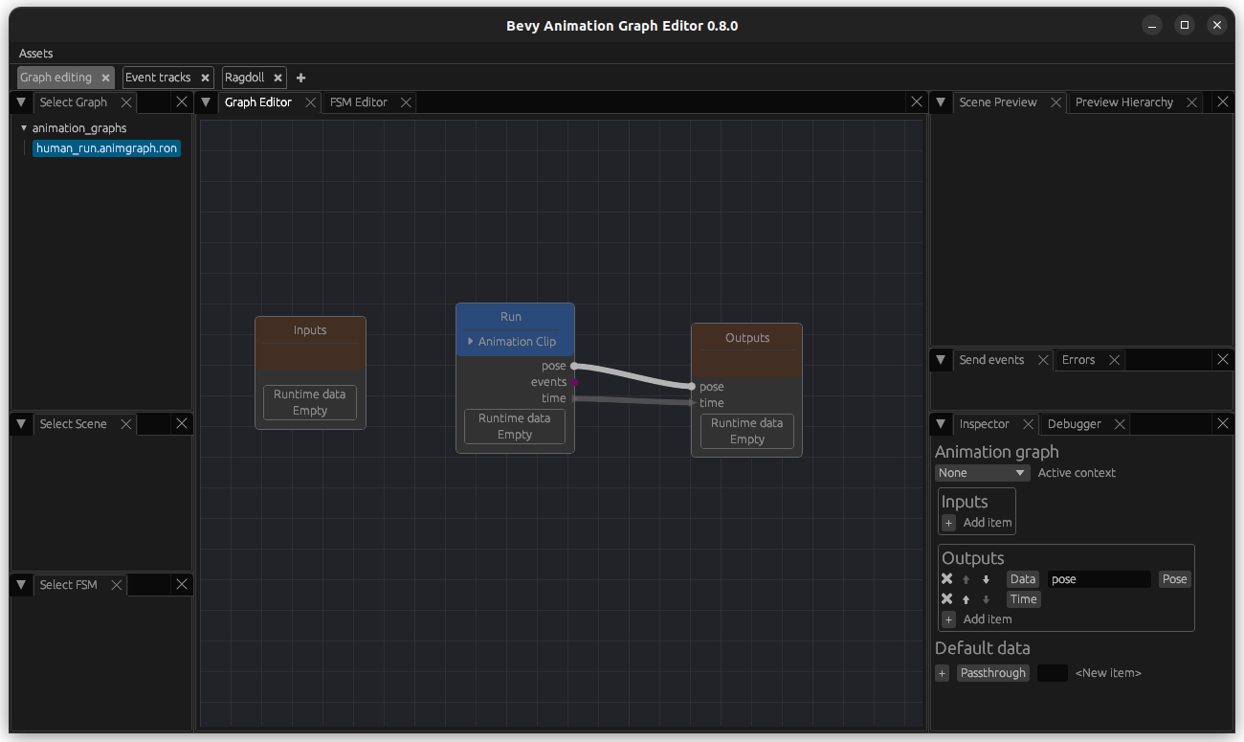Open the Scene Preview panel menu triangle
Viewport: 1244px width, 742px height.
coord(941,101)
